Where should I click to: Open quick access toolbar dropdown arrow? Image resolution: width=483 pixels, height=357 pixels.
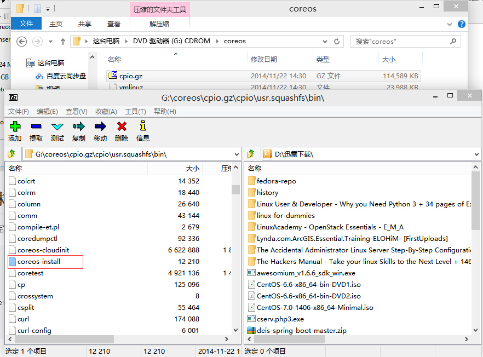(x=48, y=9)
